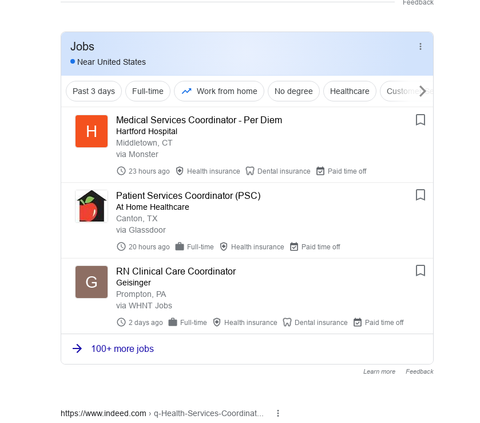The height and width of the screenshot is (423, 480).
Task: Click the At Home Healthcare apple logo
Action: [92, 206]
